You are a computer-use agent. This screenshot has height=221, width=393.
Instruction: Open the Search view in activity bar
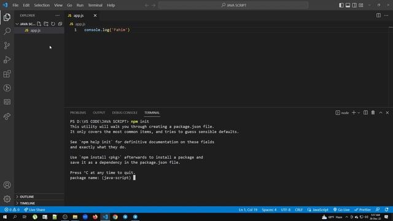pos(7,31)
